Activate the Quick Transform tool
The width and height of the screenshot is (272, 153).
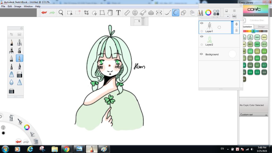pyautogui.click(x=94, y=13)
